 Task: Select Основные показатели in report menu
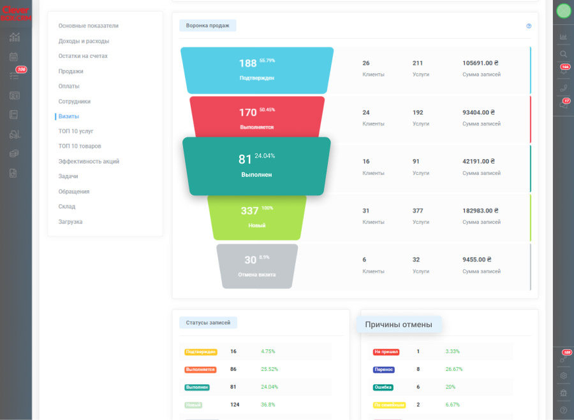tap(88, 26)
